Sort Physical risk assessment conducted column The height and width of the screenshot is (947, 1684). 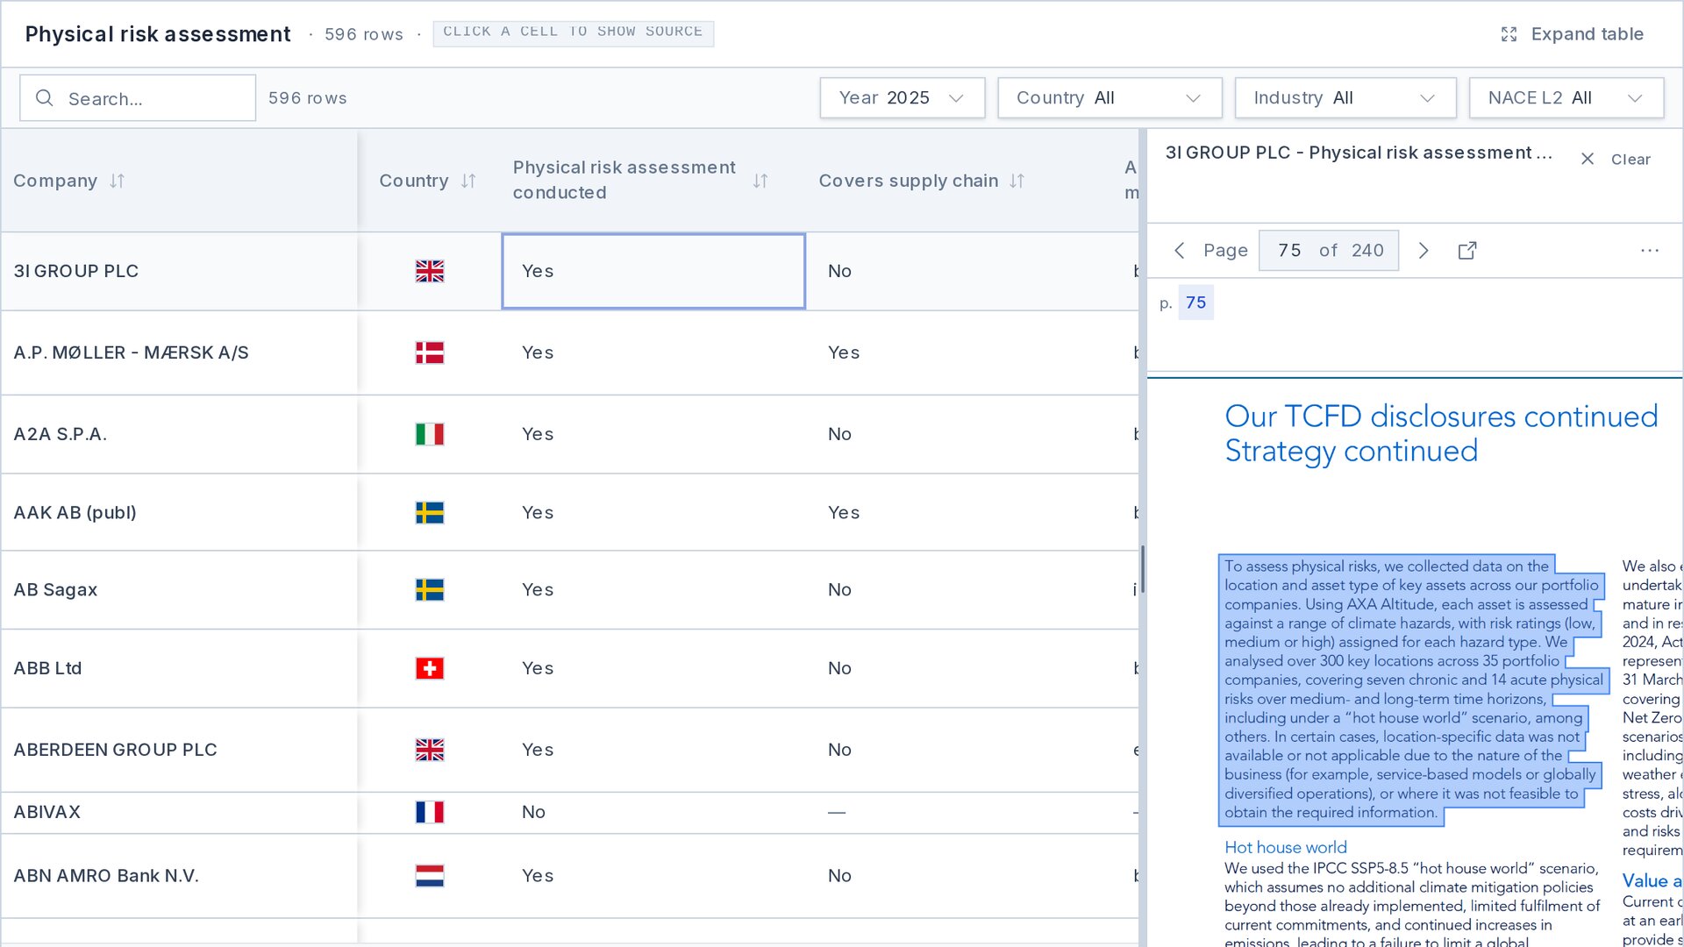coord(760,181)
